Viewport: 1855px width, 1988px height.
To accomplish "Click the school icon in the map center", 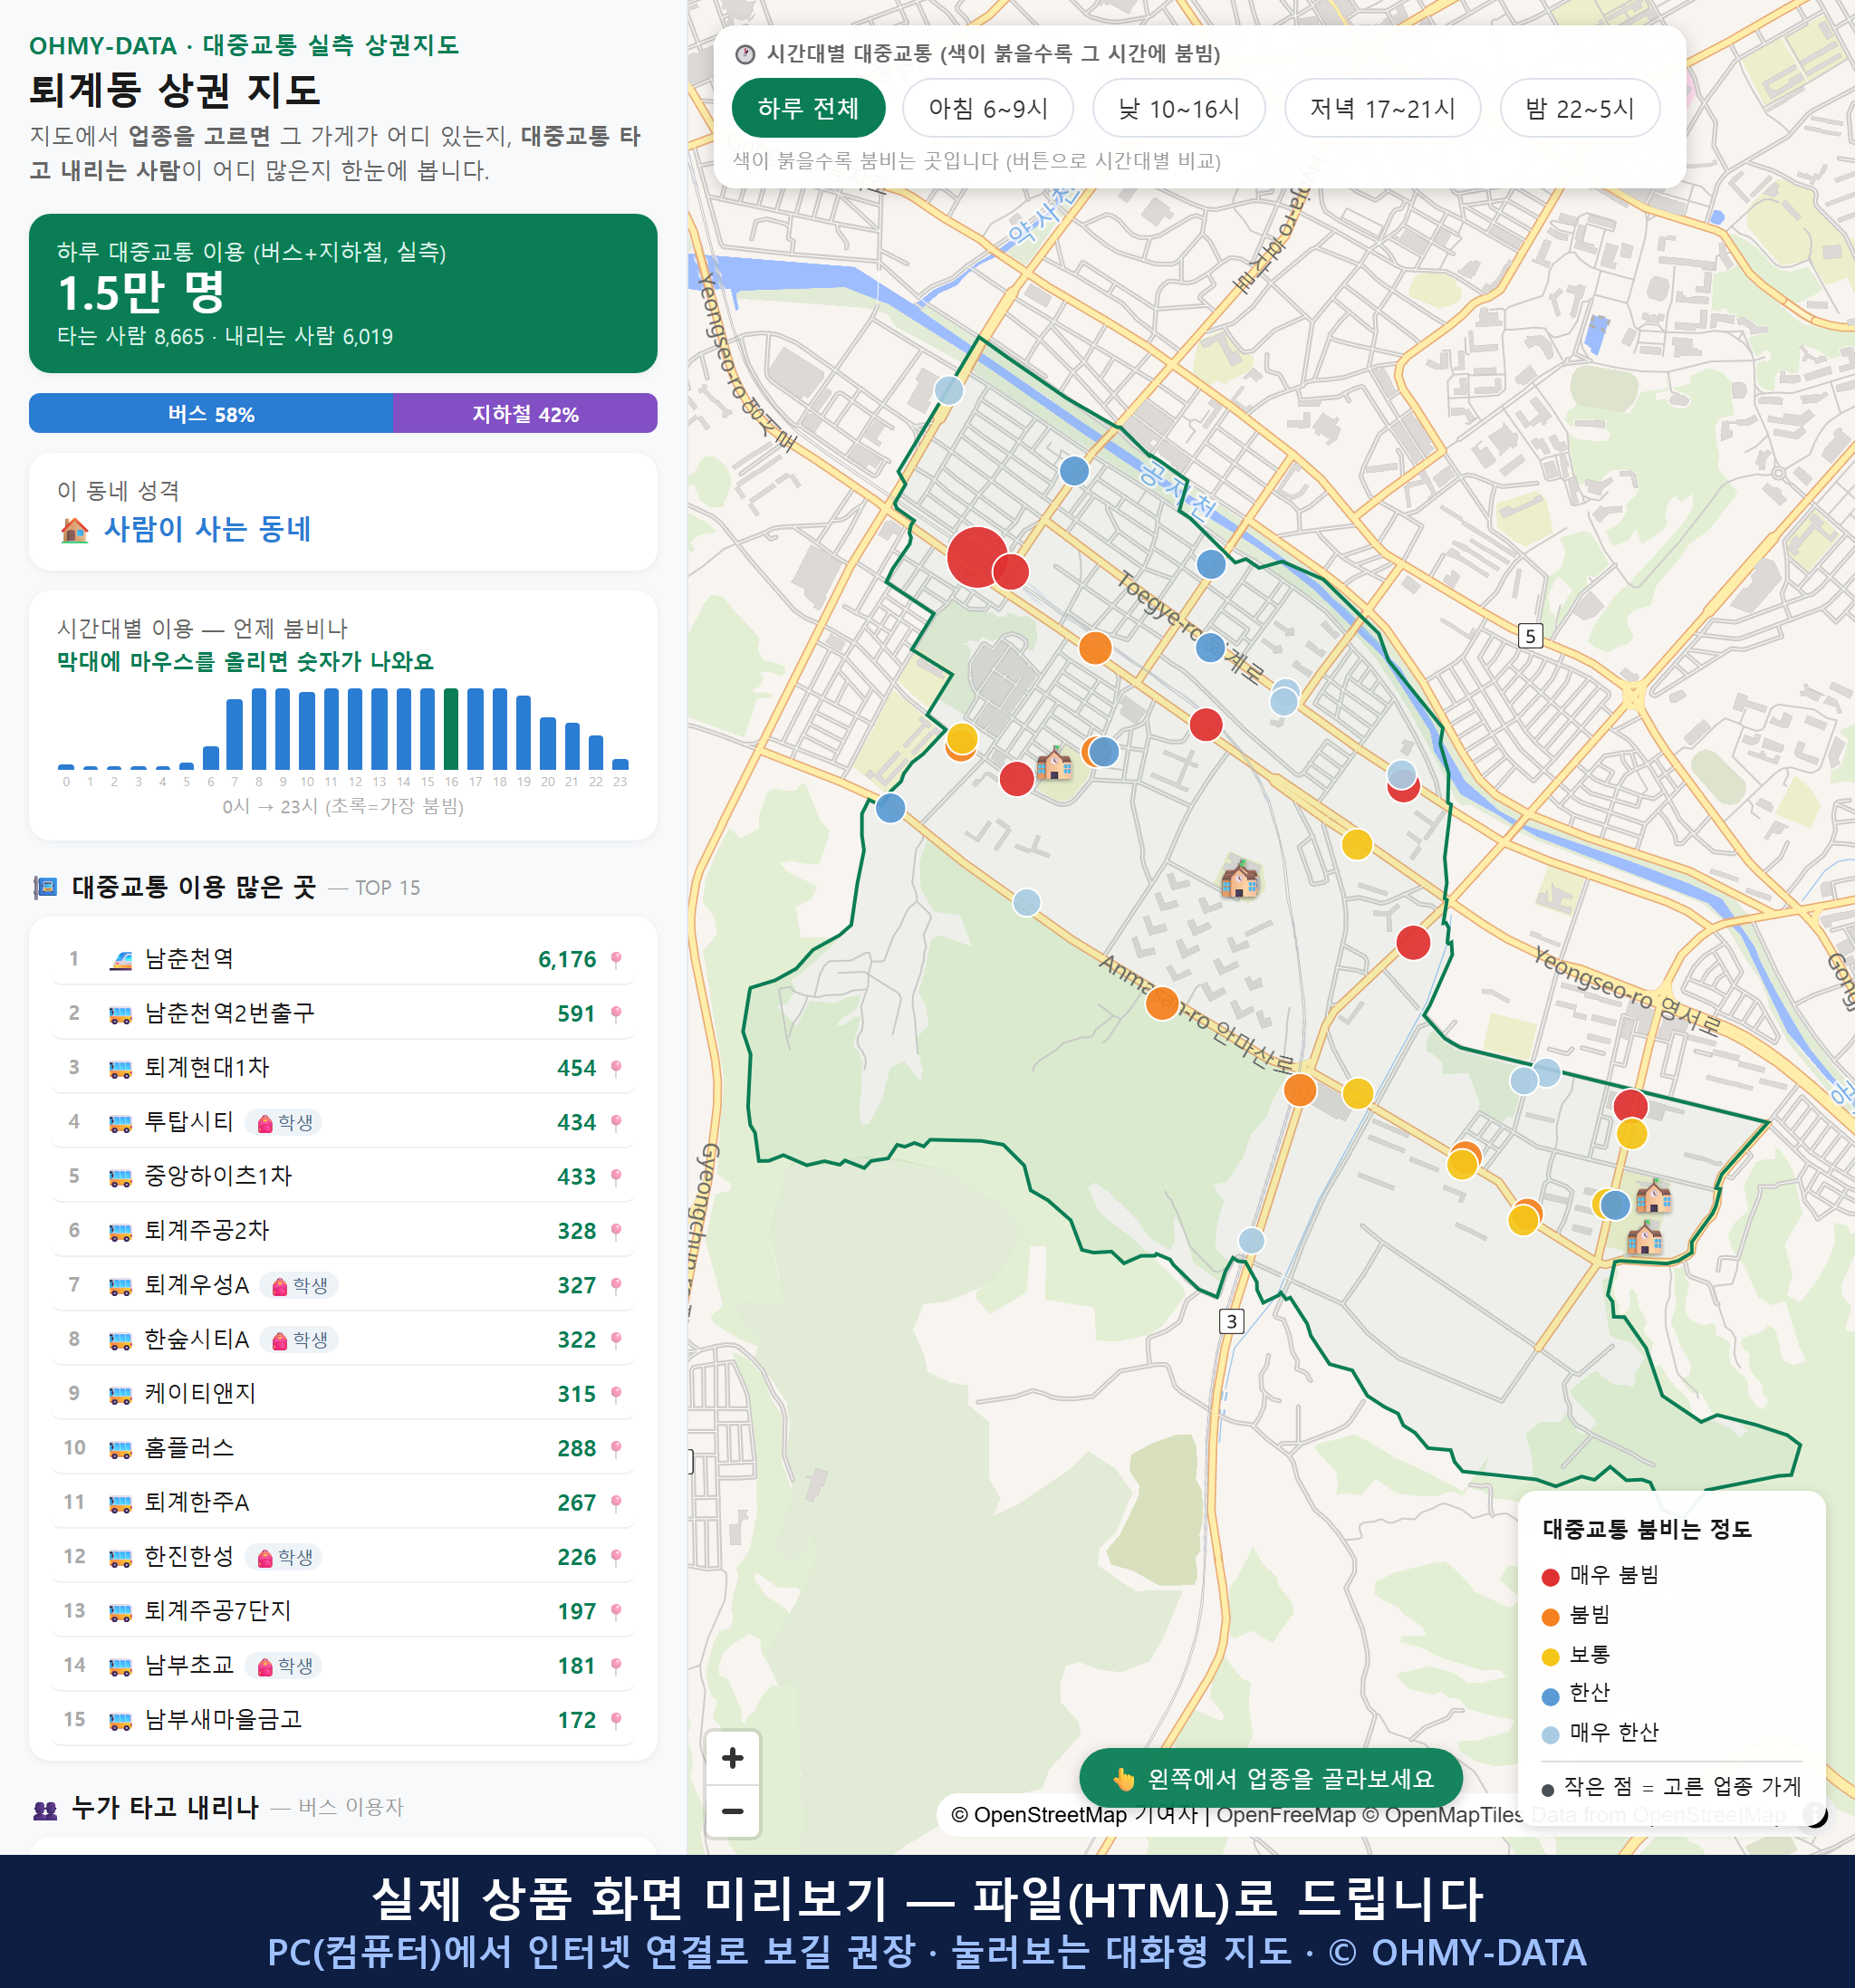I will point(1240,878).
